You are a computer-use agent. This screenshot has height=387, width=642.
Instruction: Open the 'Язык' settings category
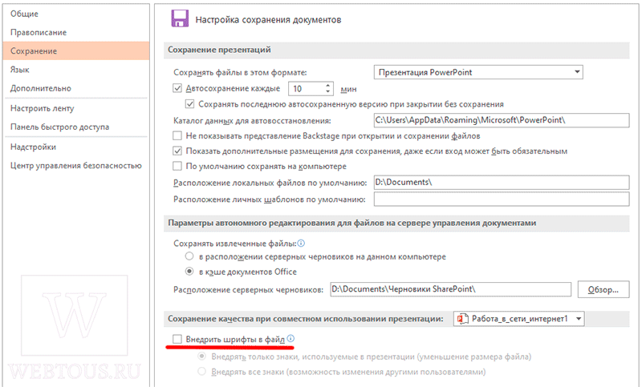point(76,70)
